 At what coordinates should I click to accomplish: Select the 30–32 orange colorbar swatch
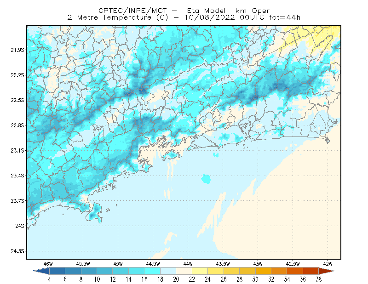263,271
